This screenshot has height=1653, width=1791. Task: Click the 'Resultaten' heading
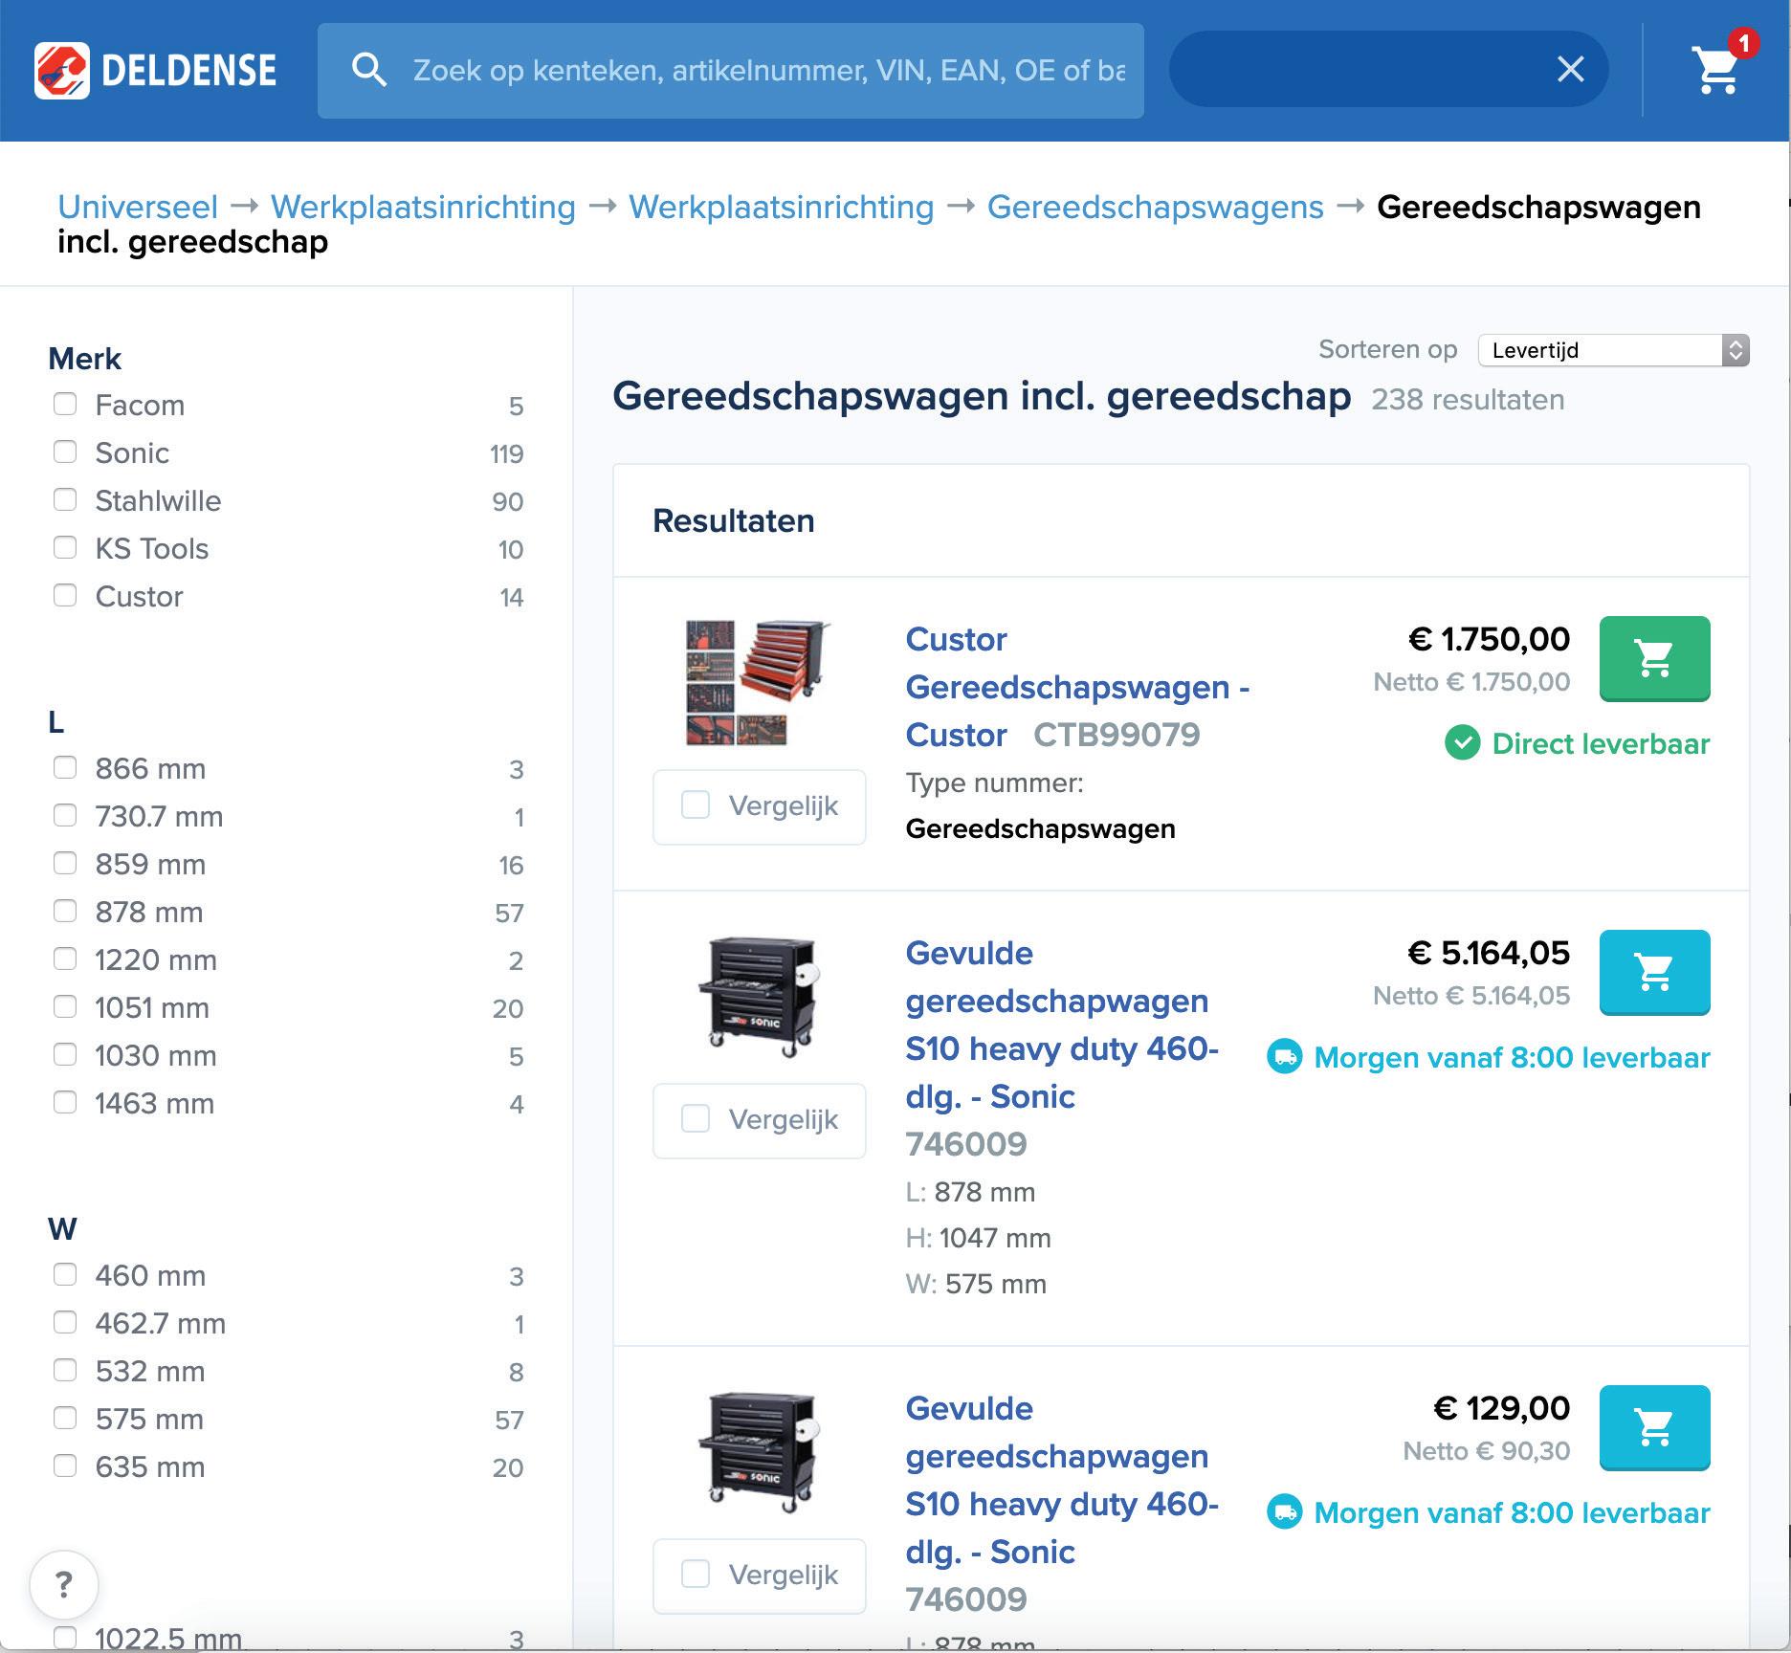click(734, 521)
